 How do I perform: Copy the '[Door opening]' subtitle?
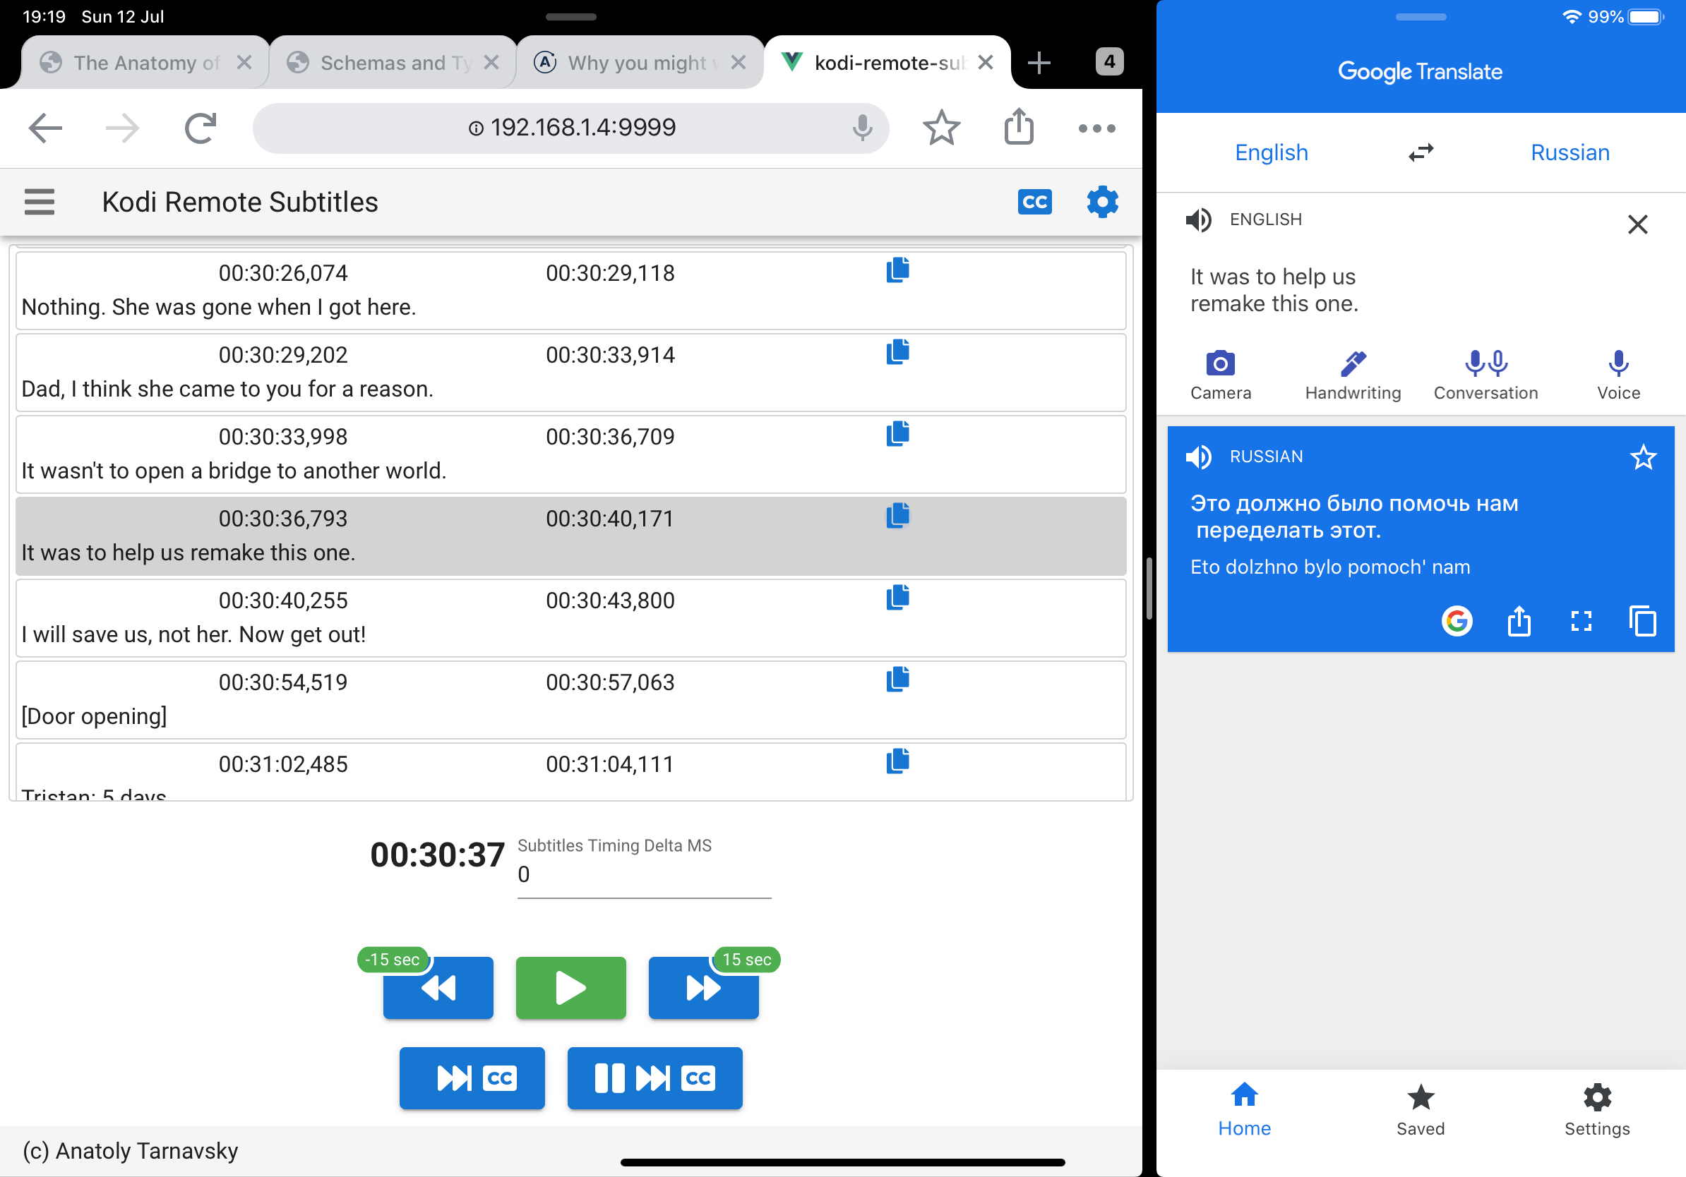coord(897,680)
